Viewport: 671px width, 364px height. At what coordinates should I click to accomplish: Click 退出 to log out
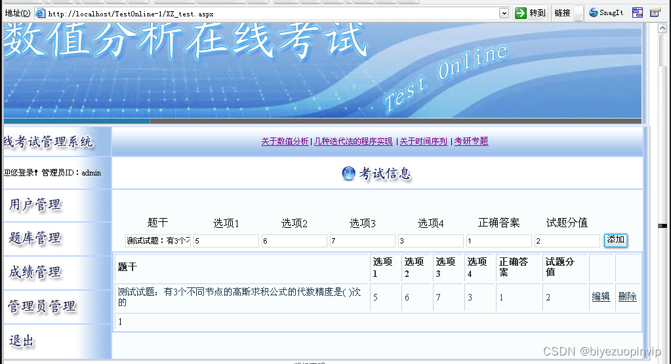tap(22, 340)
